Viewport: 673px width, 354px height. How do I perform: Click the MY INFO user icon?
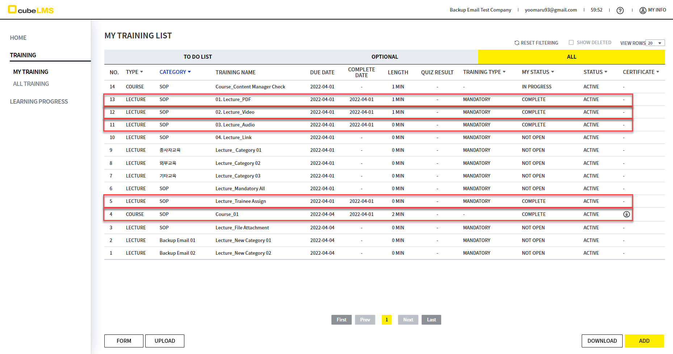click(643, 10)
